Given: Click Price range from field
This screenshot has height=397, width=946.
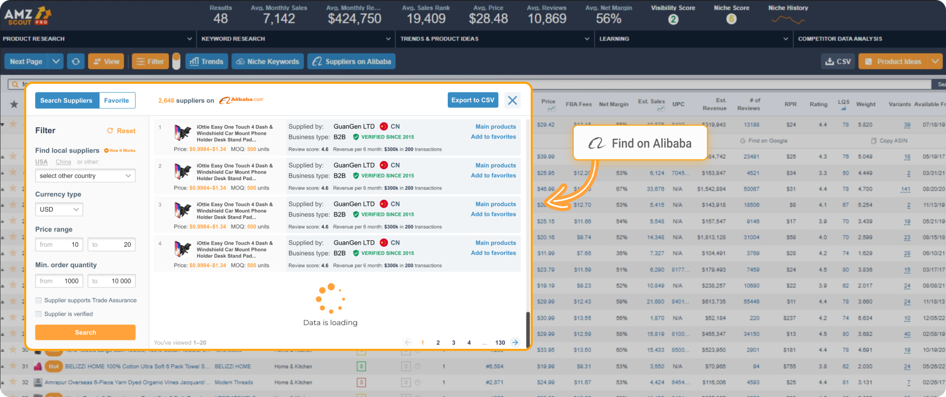Looking at the screenshot, I should point(59,245).
